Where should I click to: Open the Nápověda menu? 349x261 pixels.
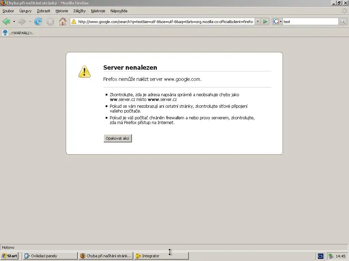(119, 11)
